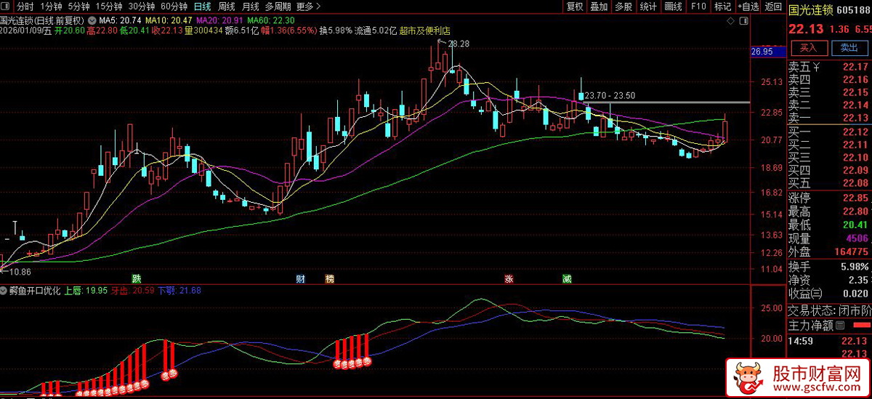Select the 60分钟 period tab

[x=174, y=7]
